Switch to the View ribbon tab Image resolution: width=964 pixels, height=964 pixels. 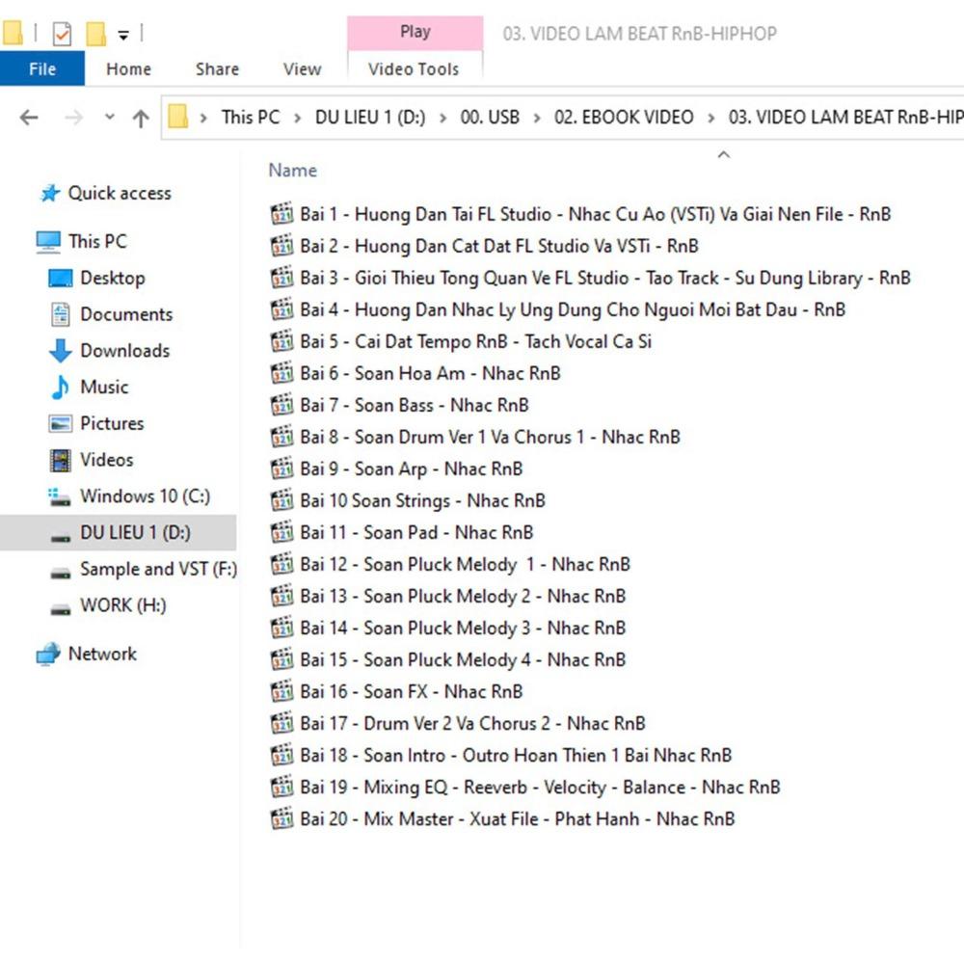click(x=302, y=68)
